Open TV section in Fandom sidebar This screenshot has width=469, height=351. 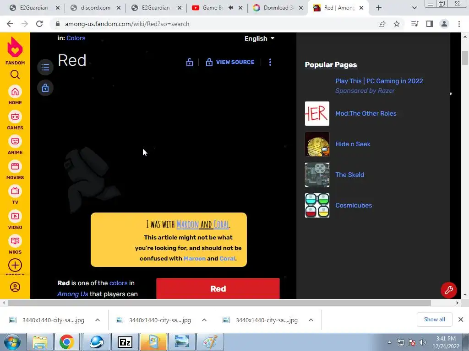(x=15, y=195)
